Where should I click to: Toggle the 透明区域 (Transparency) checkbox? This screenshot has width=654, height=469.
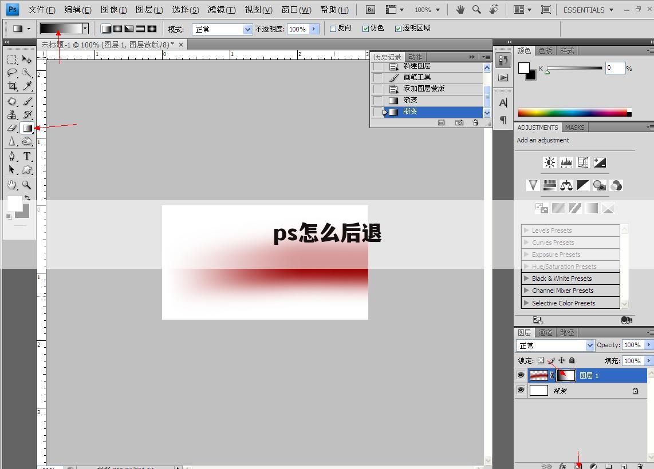pyautogui.click(x=399, y=29)
